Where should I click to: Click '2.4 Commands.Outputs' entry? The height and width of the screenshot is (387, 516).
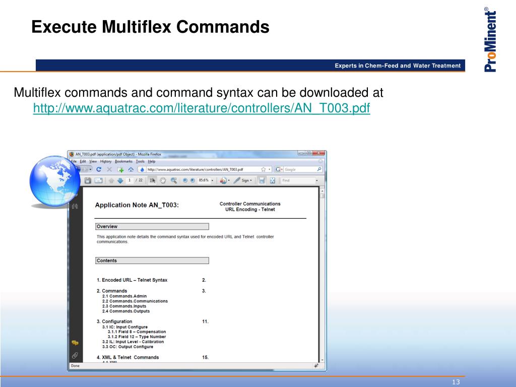(x=126, y=311)
